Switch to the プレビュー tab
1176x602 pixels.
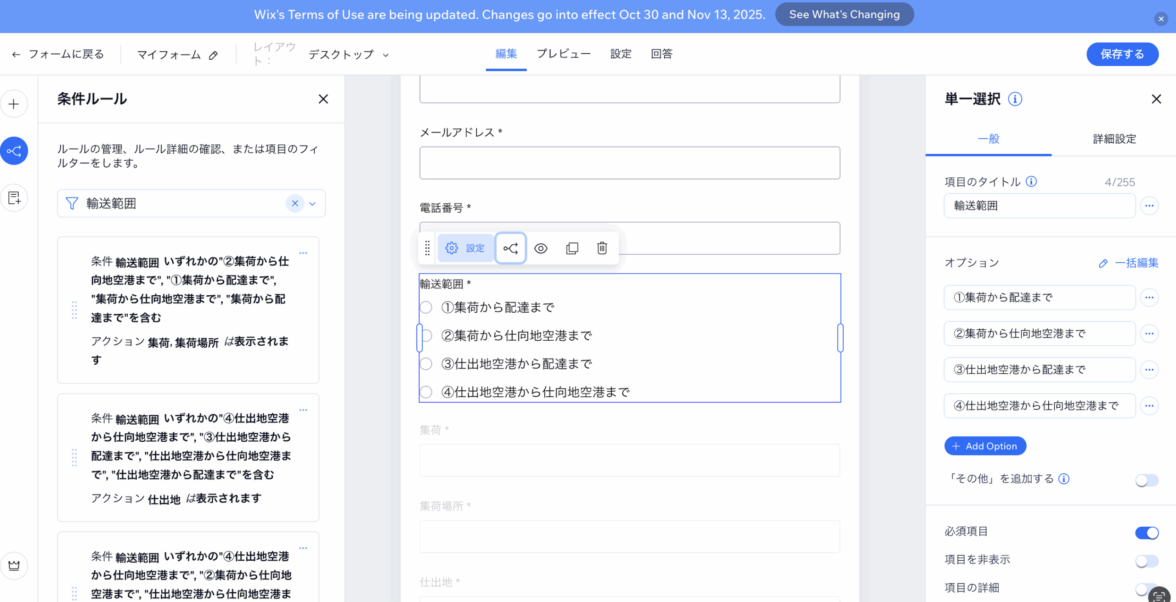(564, 54)
